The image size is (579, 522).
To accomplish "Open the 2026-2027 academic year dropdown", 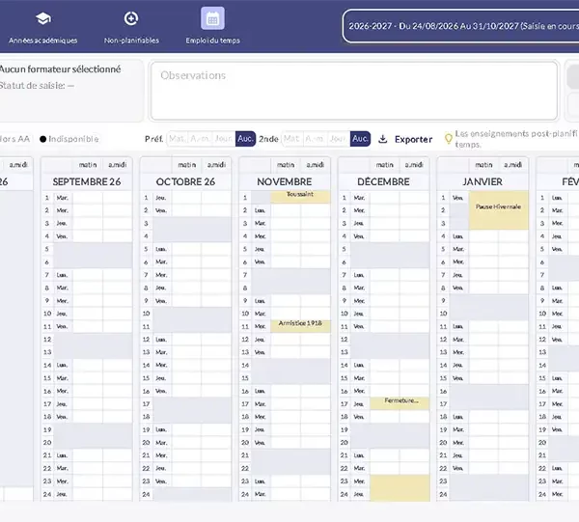I will (461, 26).
